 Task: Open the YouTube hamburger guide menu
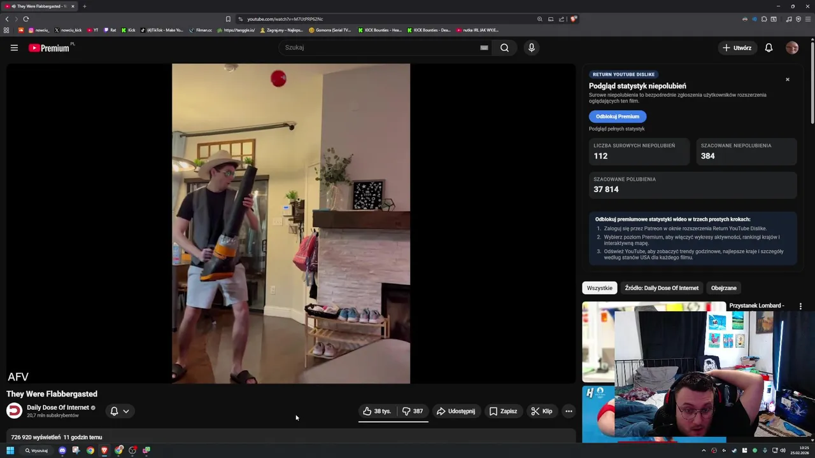click(x=14, y=48)
